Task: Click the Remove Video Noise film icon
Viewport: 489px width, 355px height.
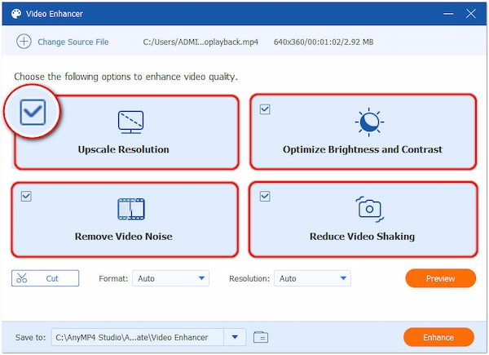Action: tap(130, 209)
